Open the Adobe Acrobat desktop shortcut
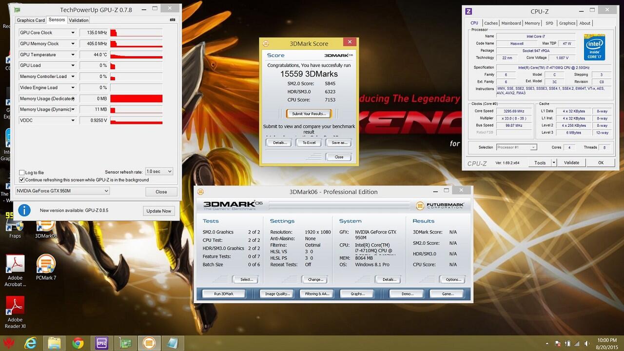624x351 pixels. (15, 270)
